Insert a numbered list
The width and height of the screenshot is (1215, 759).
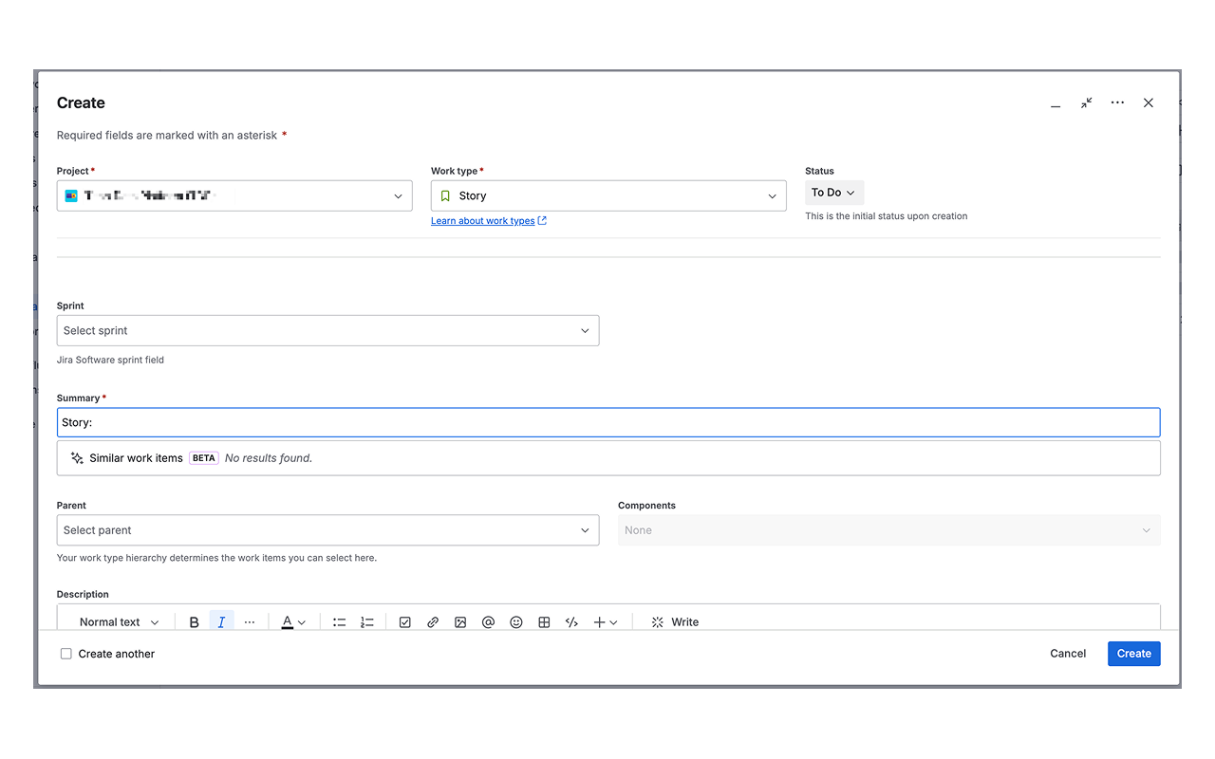[x=367, y=622]
